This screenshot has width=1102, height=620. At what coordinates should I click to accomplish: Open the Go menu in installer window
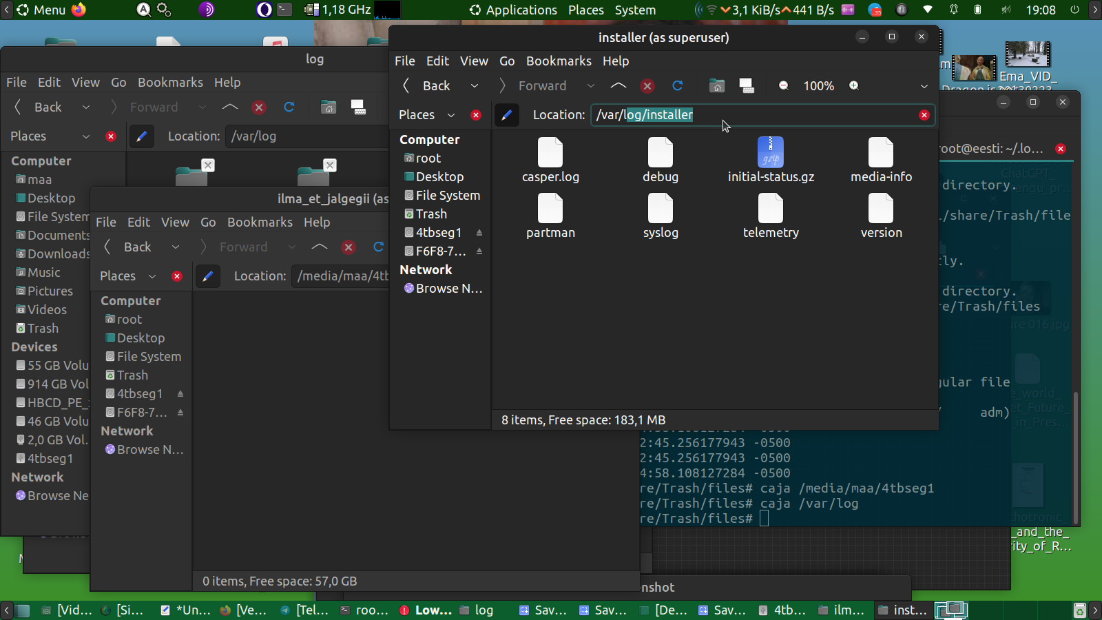click(507, 61)
